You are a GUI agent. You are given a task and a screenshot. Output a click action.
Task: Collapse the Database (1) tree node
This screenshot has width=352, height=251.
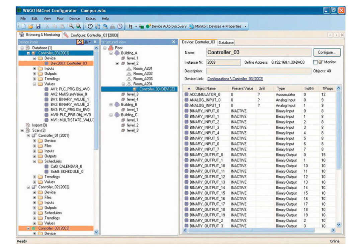22,48
